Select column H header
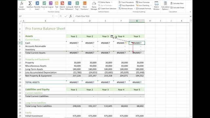This screenshot has height=118, width=210. (x=150, y=21)
